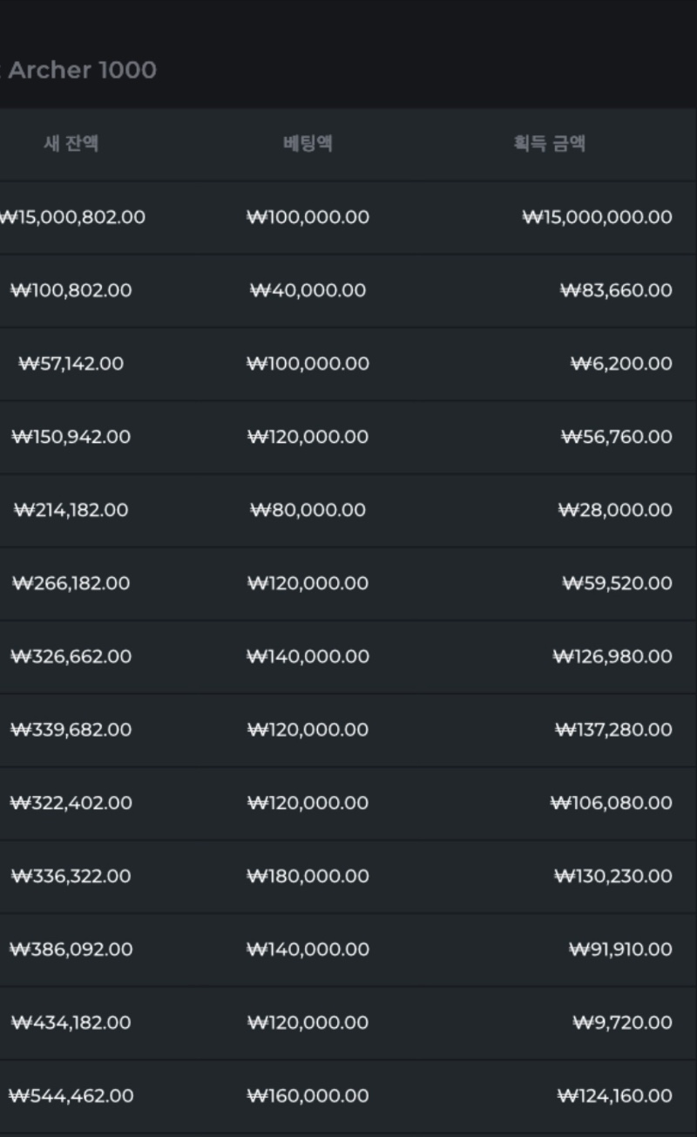Click the Archer 1000 title text

82,70
